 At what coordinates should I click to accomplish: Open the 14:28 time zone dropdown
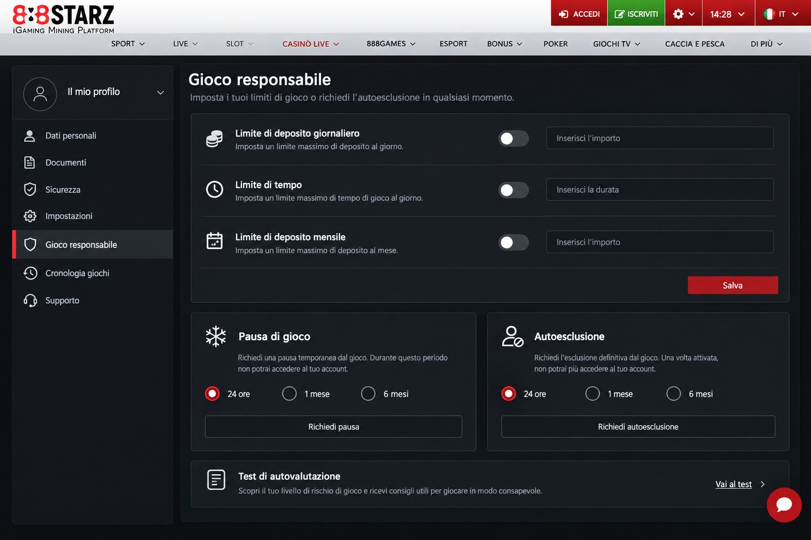click(727, 14)
